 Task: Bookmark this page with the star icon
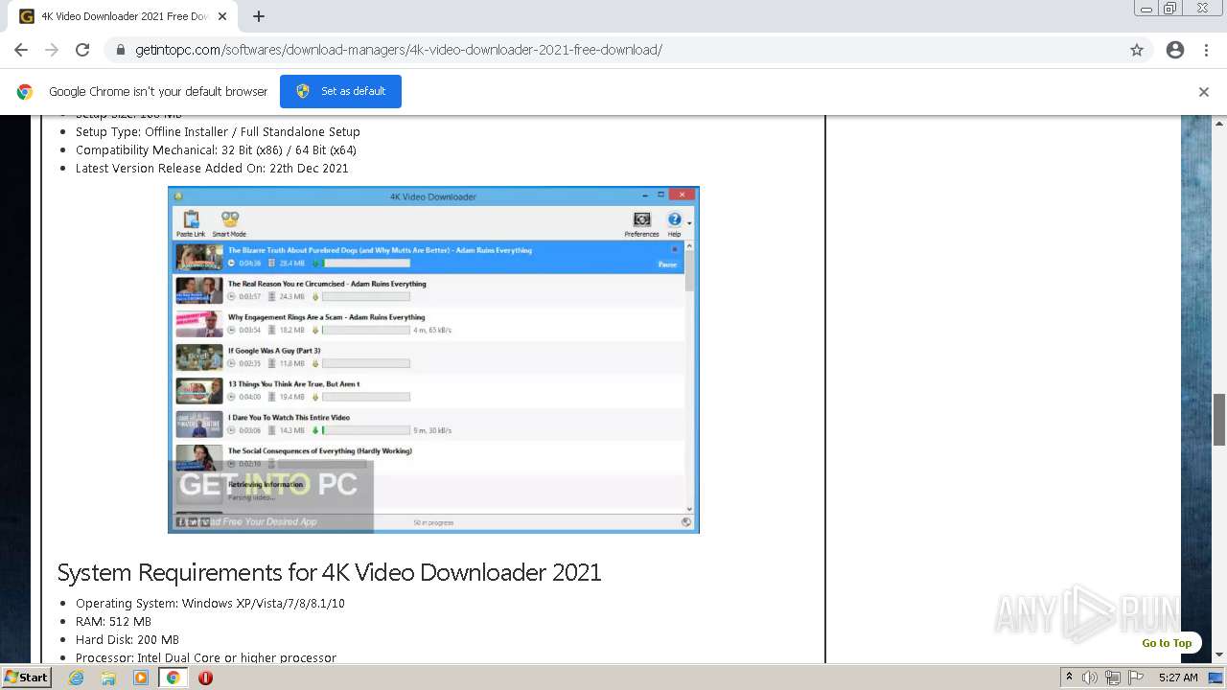click(1137, 50)
